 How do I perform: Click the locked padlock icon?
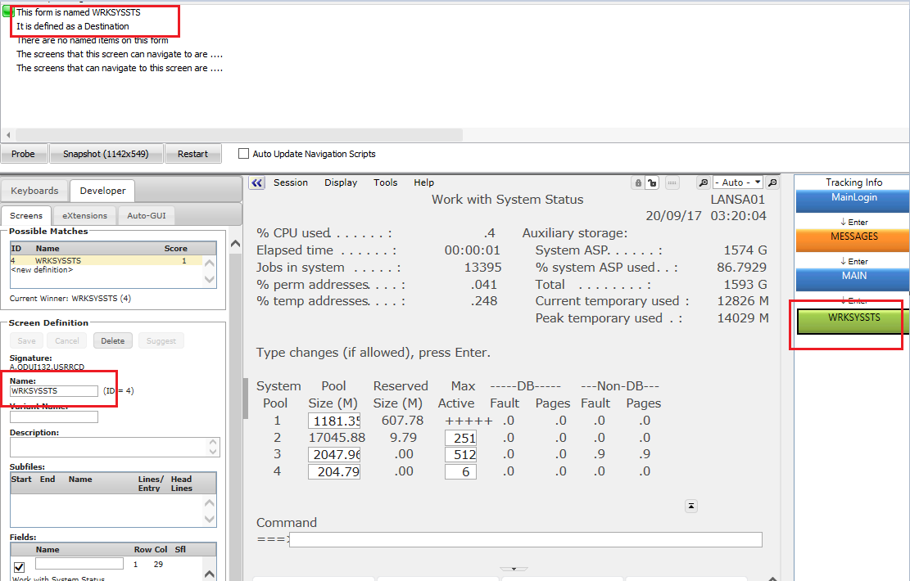pos(637,183)
